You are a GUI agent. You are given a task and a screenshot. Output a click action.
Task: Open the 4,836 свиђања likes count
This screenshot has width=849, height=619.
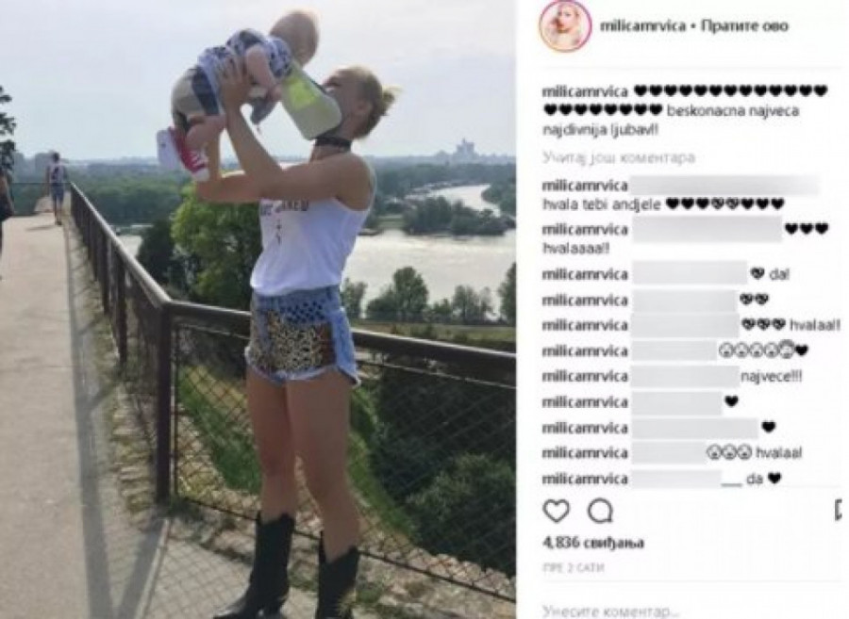tap(593, 543)
